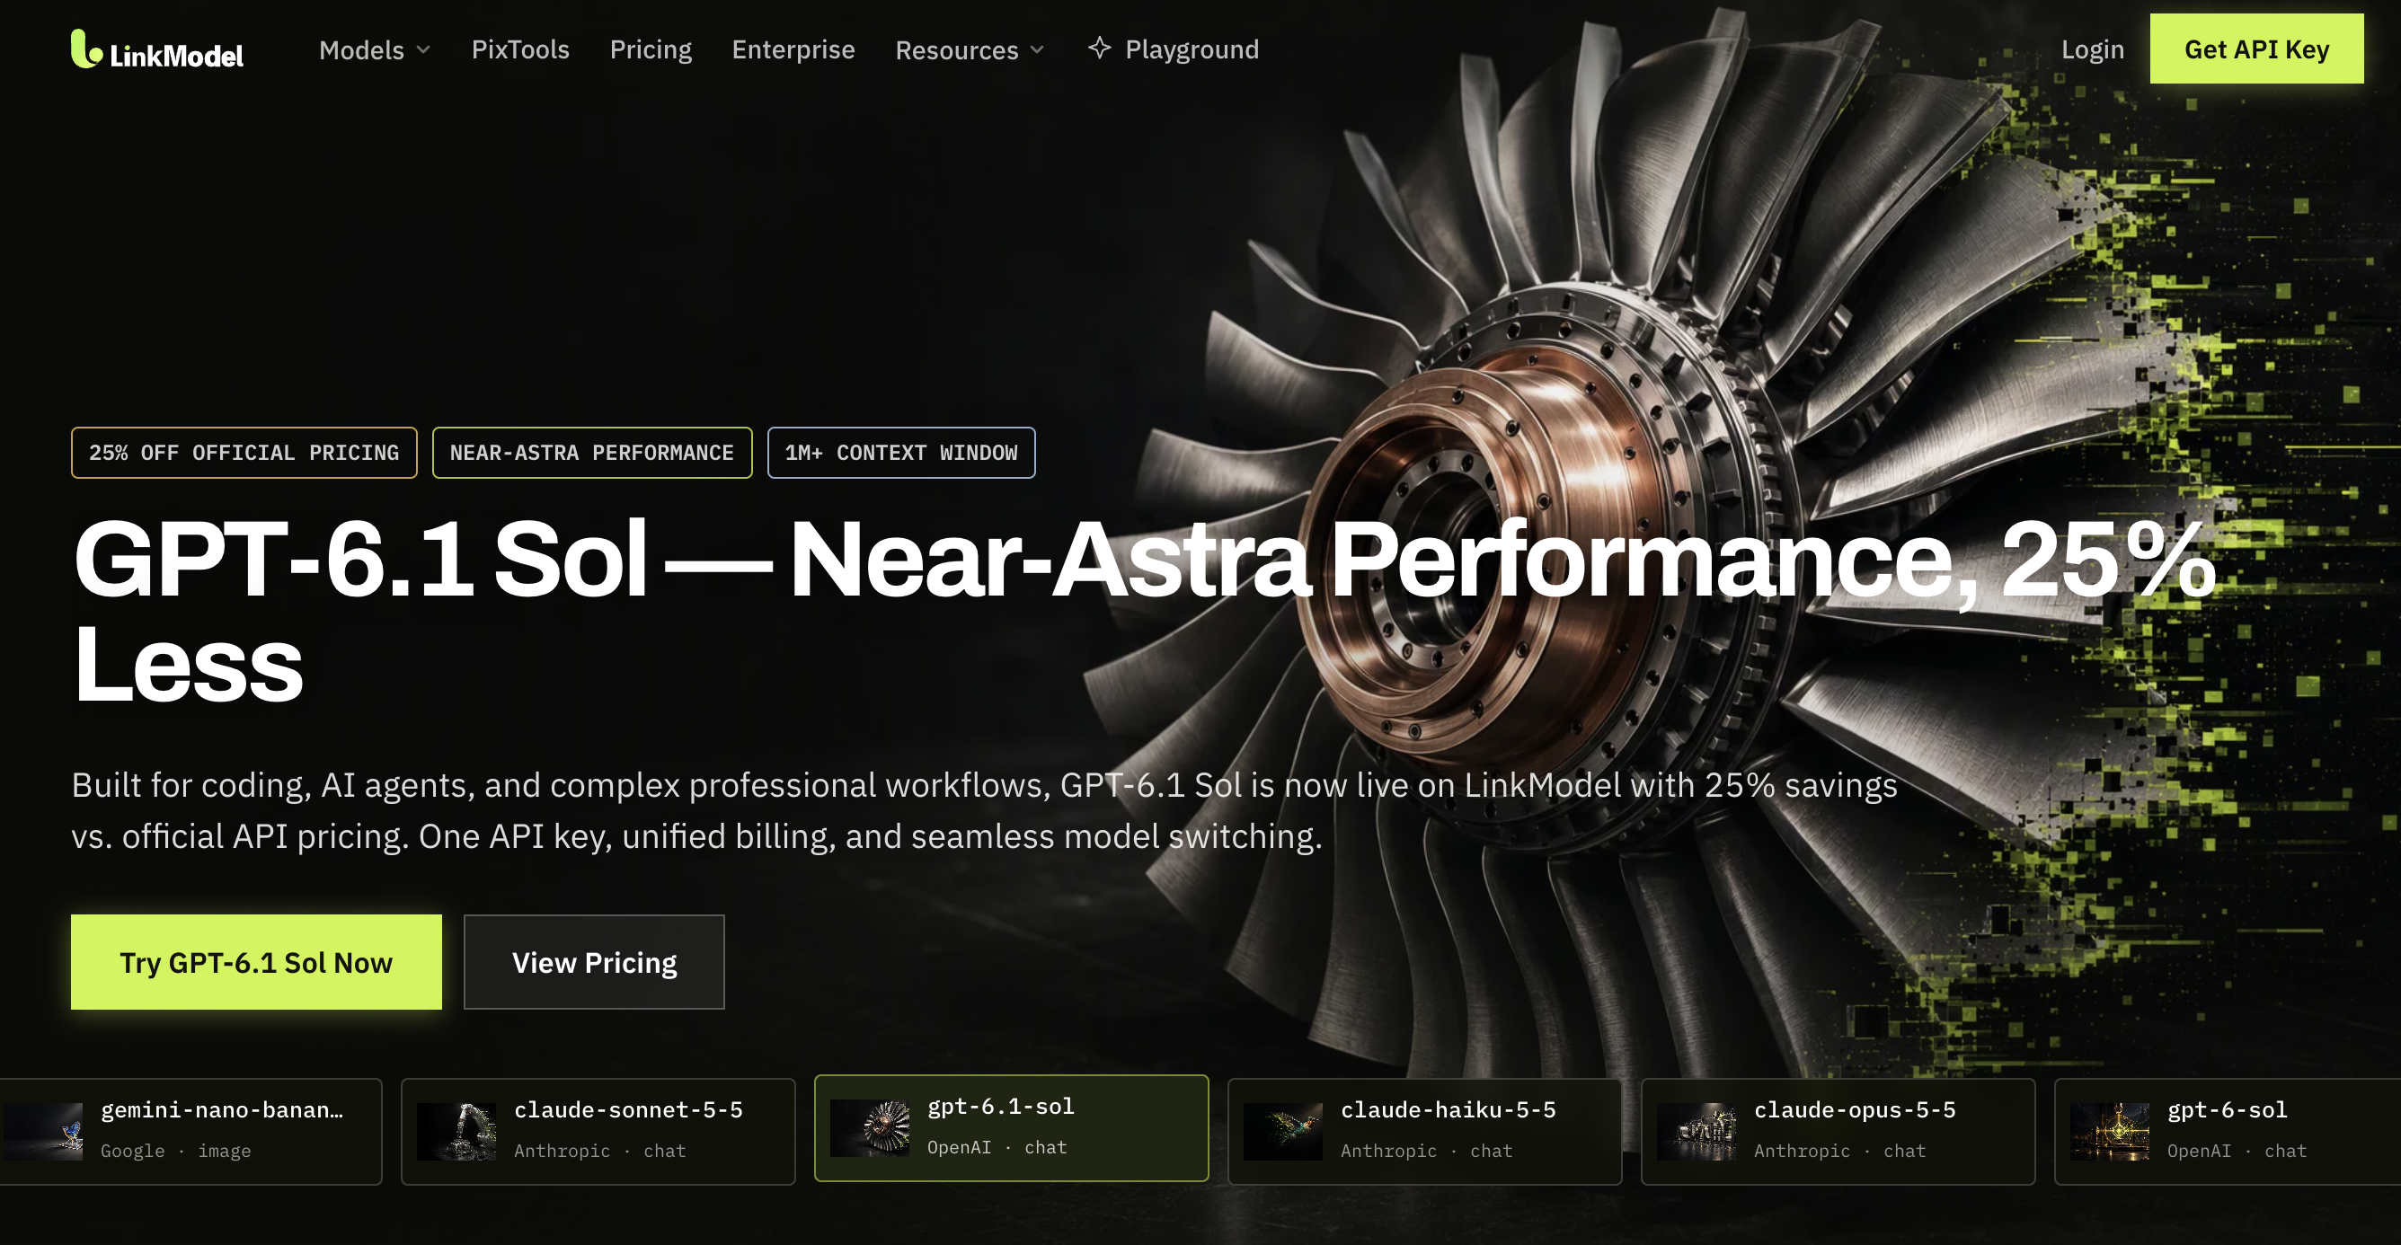This screenshot has height=1245, width=2401.
Task: Select the gemini-nano-banana model thumbnail
Action: point(43,1131)
